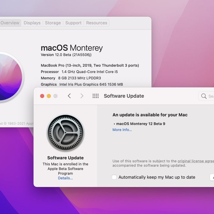Click the Processor 1.4 GHz Quad-Core value
This screenshot has height=214, width=214.
point(90,72)
